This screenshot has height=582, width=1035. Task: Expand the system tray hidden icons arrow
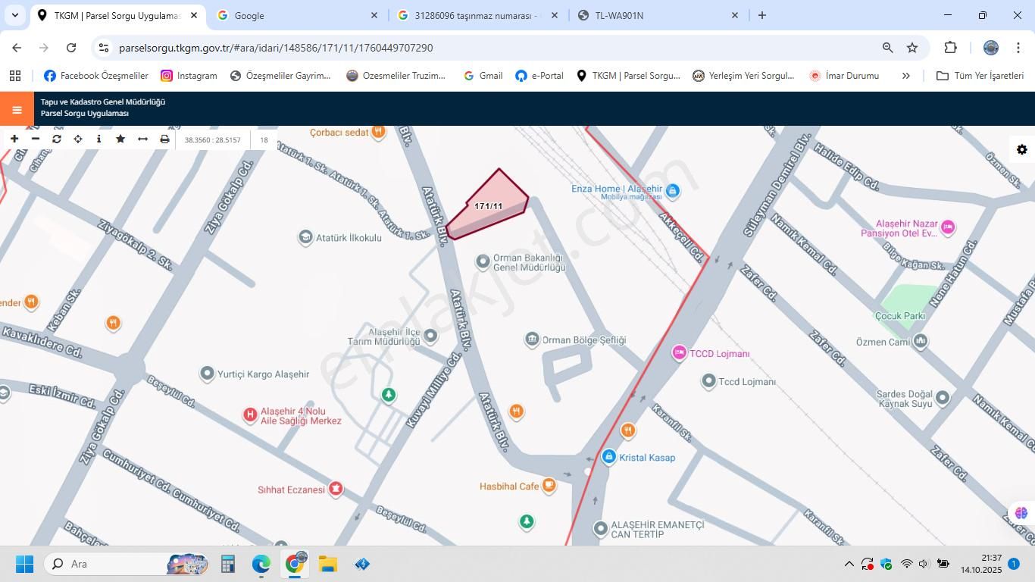(849, 564)
